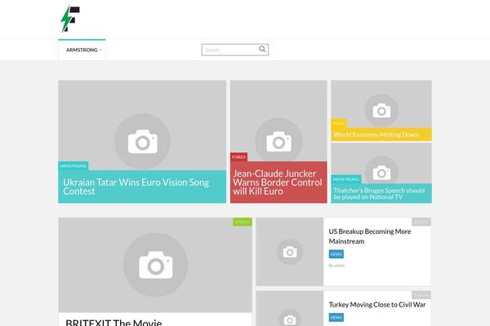
Task: Click the ARMSTRONG tag on Ukraian Tatar story
Action: tap(73, 166)
